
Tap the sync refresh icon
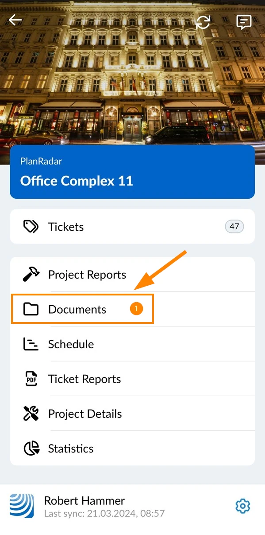tap(203, 22)
